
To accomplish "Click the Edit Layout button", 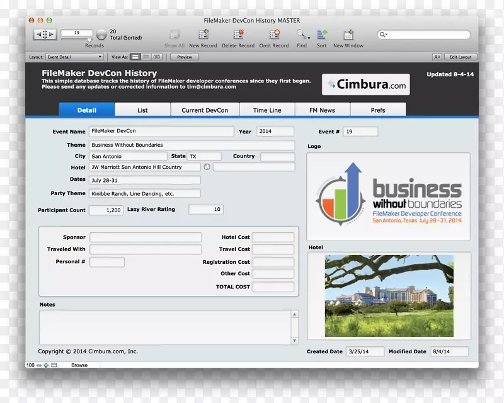I will click(x=460, y=57).
